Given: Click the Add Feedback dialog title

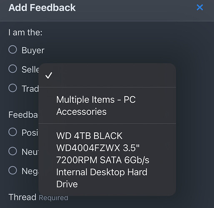Looking at the screenshot, I should pyautogui.click(x=42, y=7).
